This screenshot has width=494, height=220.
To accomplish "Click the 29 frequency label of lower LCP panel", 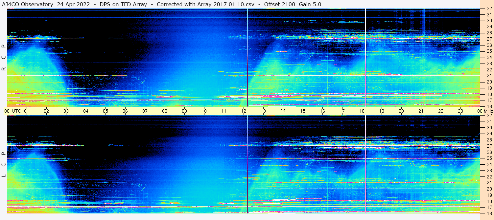I will click(x=489, y=134).
